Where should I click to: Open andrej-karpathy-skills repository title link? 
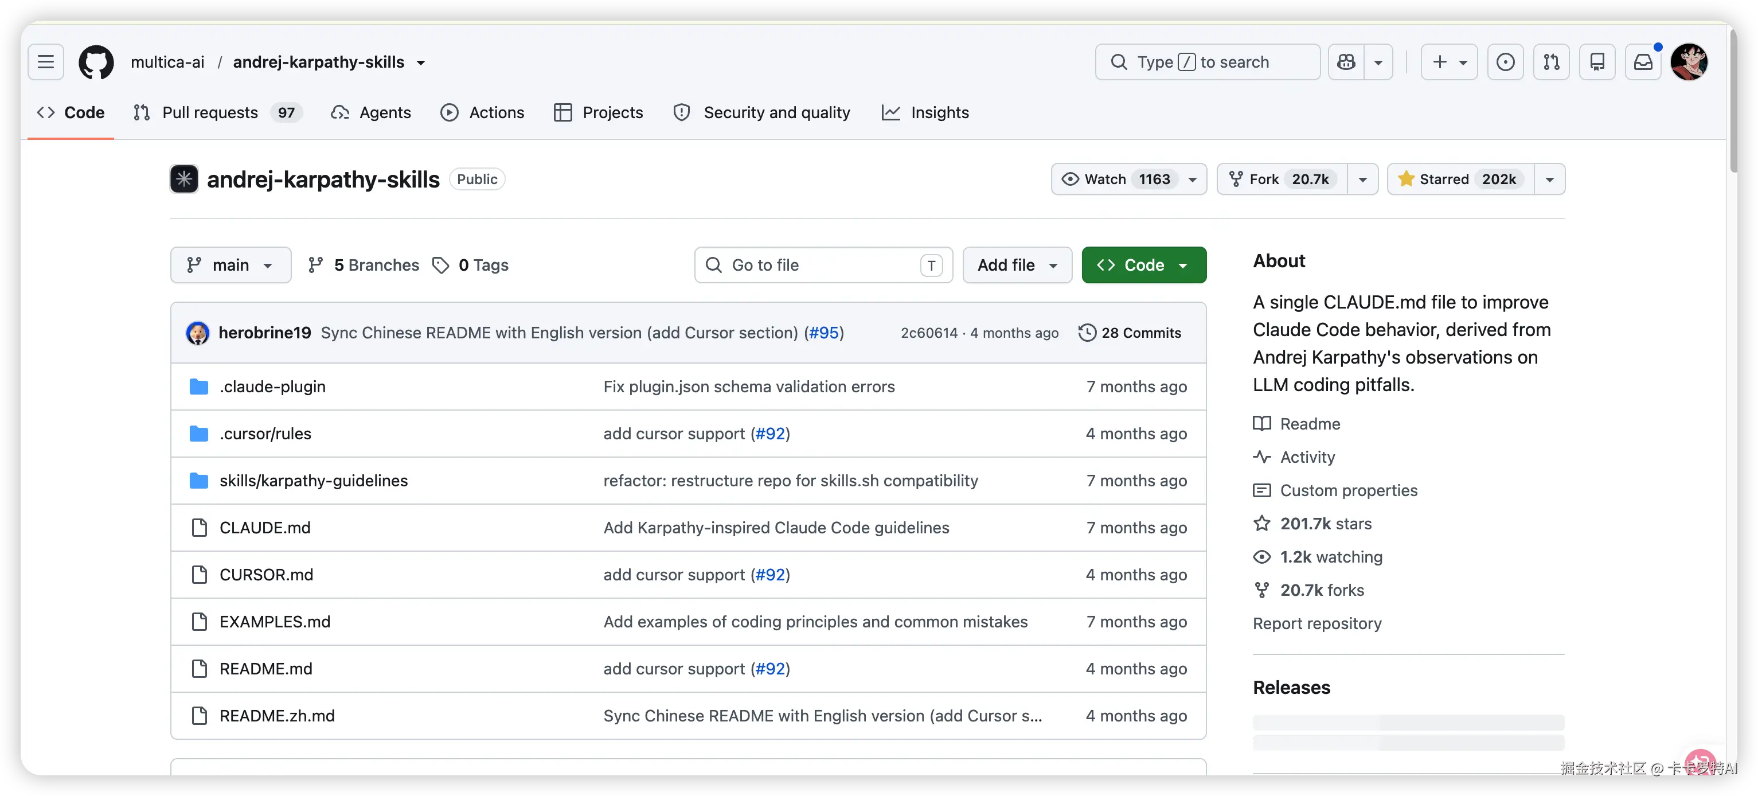(x=323, y=179)
